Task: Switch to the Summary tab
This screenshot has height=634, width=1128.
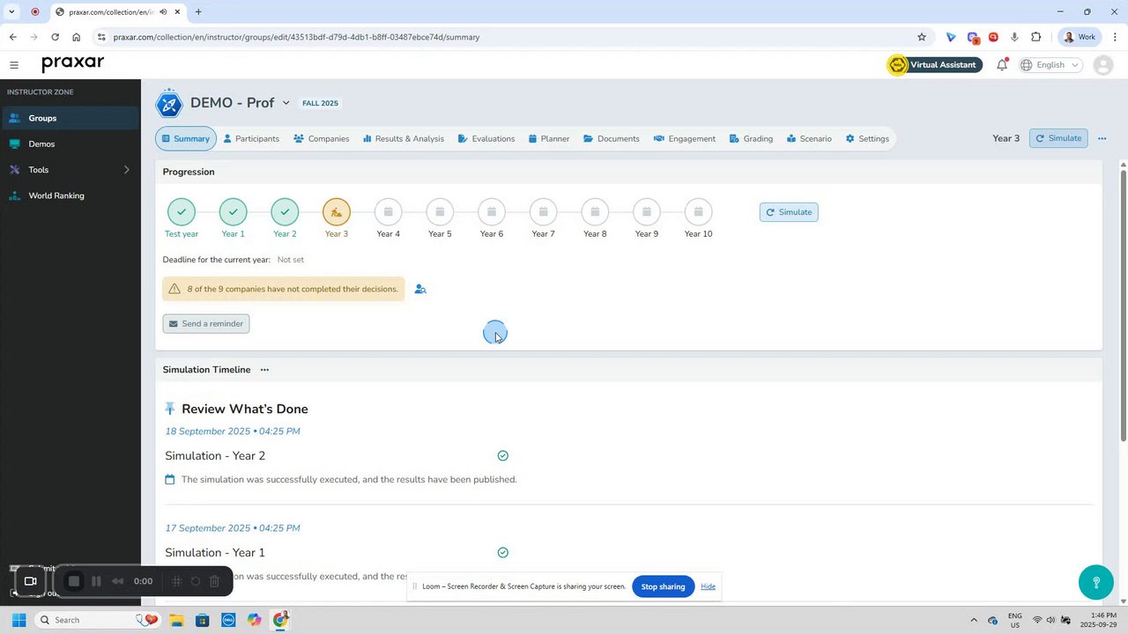Action: click(185, 138)
